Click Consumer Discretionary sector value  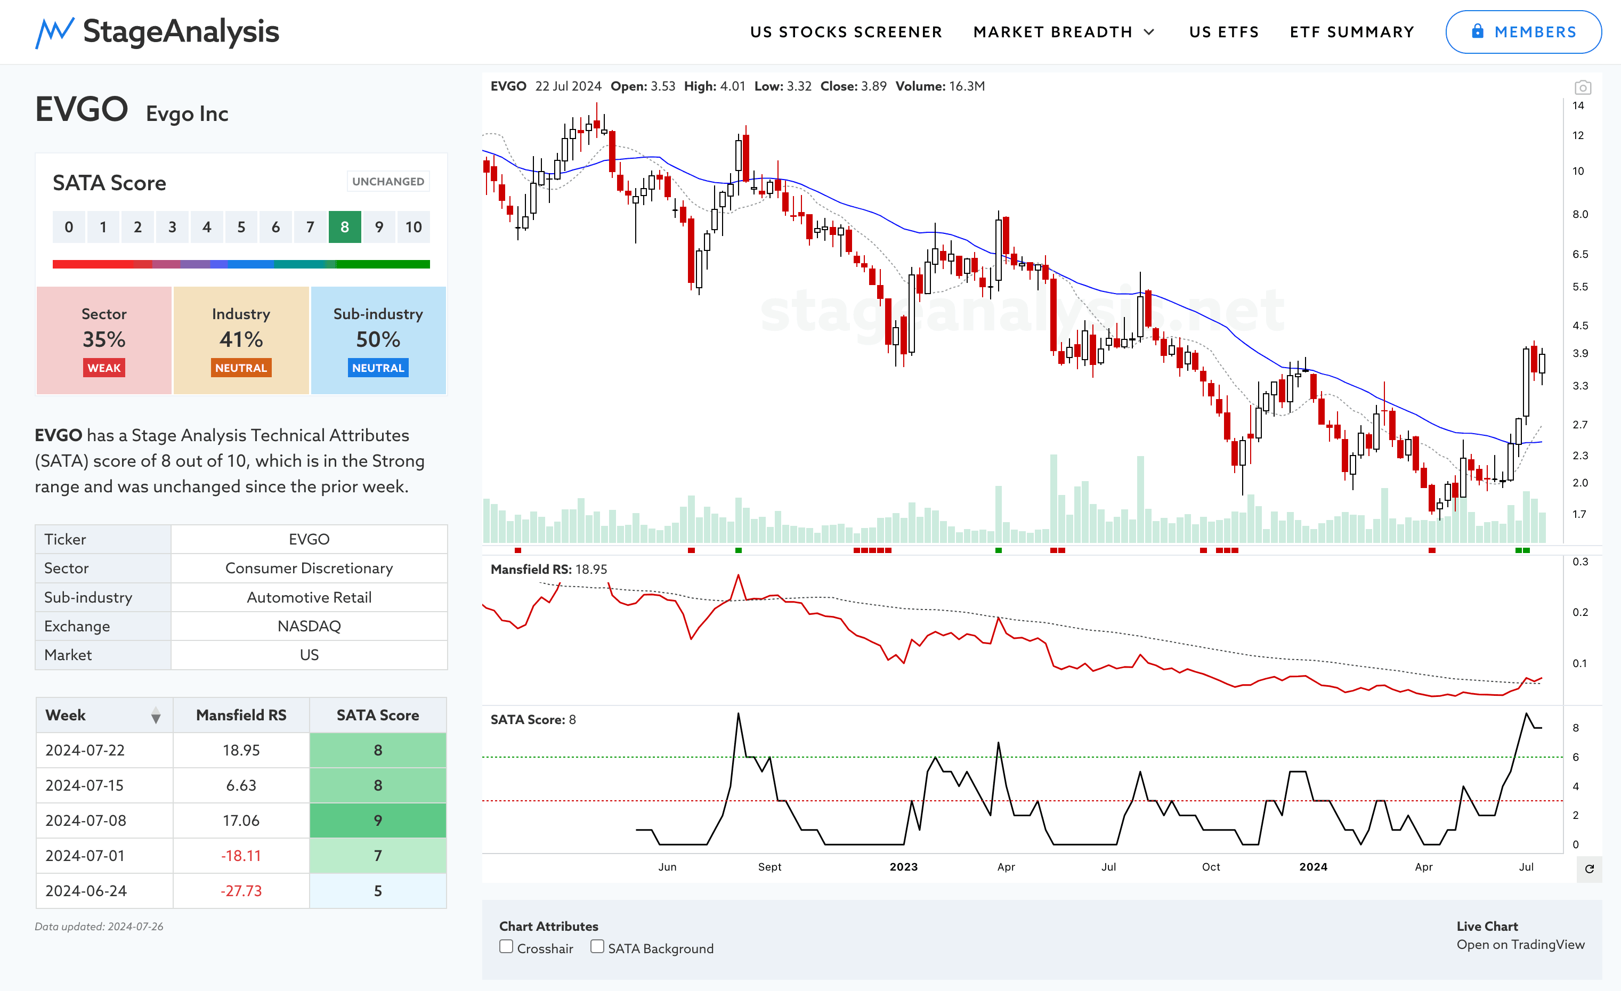(309, 568)
